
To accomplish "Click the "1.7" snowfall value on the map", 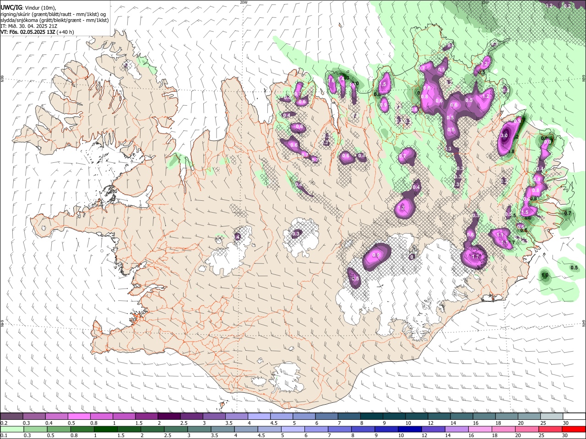I will click(x=476, y=257).
